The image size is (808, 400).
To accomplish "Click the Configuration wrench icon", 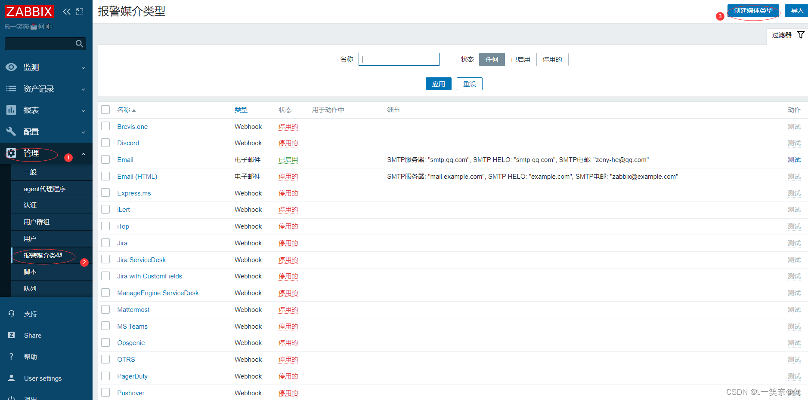I will 11,131.
